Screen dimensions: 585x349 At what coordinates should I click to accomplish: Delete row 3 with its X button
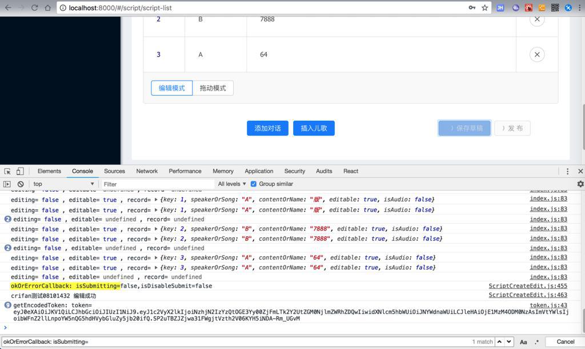[x=537, y=54]
